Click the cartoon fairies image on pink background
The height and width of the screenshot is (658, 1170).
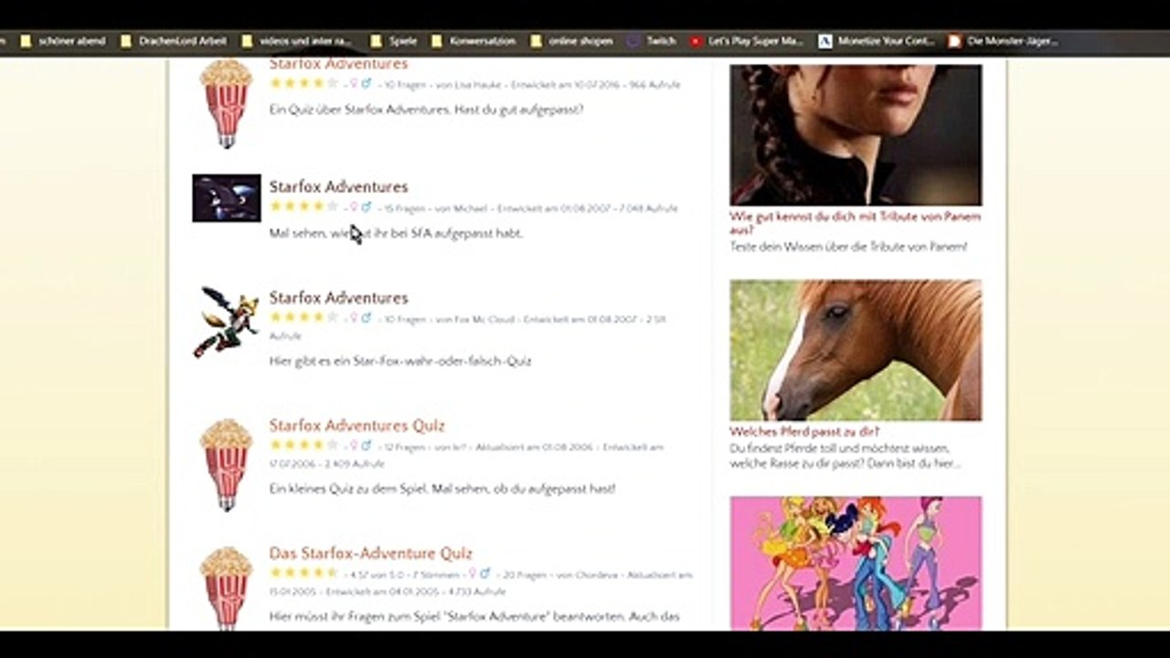coord(856,563)
